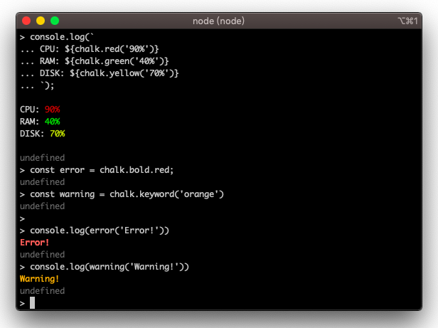This screenshot has width=438, height=328.
Task: Click the 'undefined' below the Warning! output
Action: [x=42, y=291]
